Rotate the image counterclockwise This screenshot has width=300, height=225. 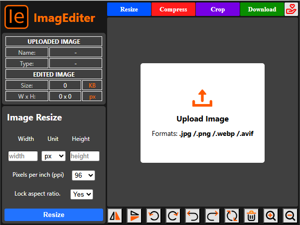click(x=153, y=216)
